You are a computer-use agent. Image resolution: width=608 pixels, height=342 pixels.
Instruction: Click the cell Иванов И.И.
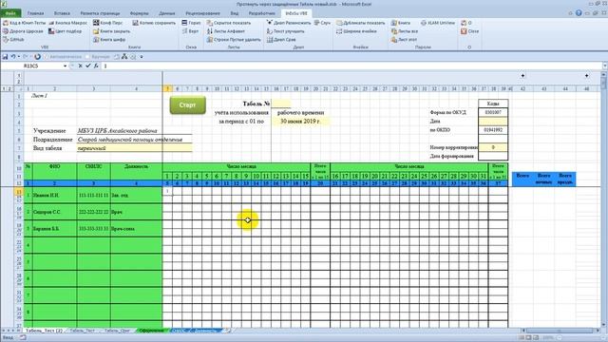[55, 195]
